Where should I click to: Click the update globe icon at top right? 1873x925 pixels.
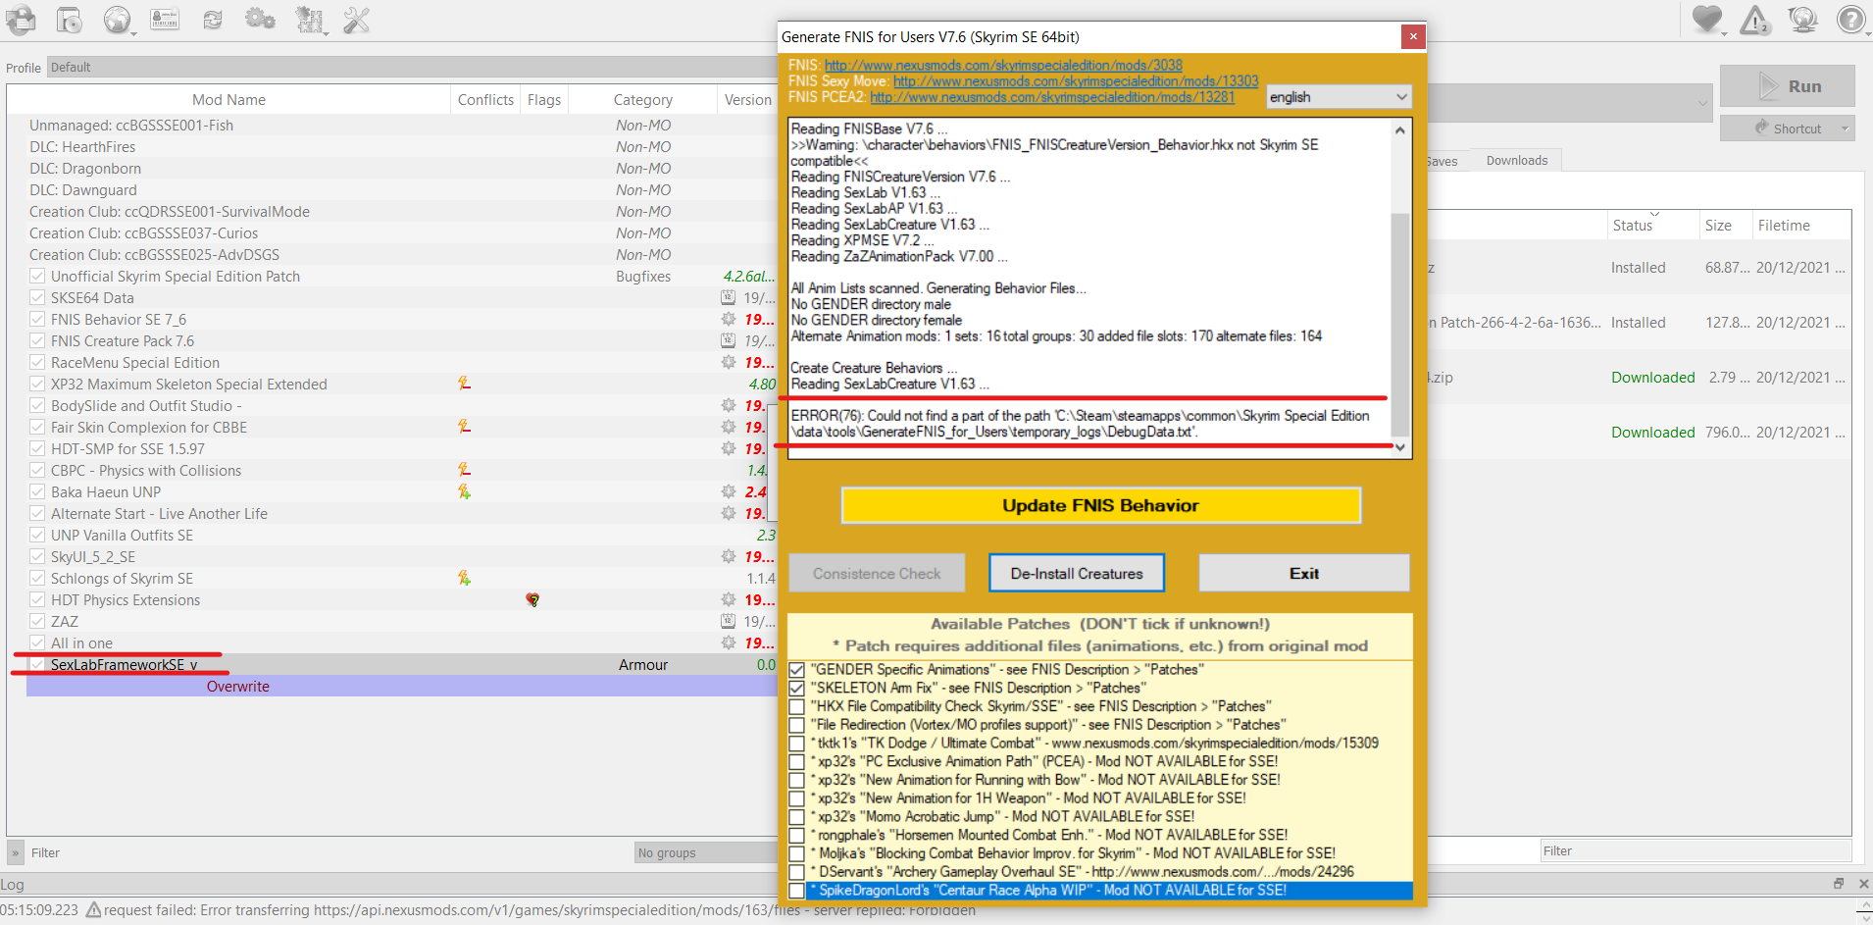click(1803, 20)
